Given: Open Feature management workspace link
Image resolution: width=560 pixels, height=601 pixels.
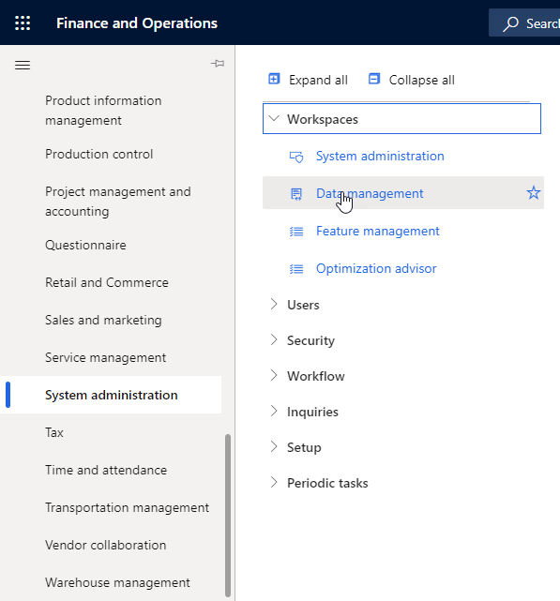Looking at the screenshot, I should pos(377,232).
